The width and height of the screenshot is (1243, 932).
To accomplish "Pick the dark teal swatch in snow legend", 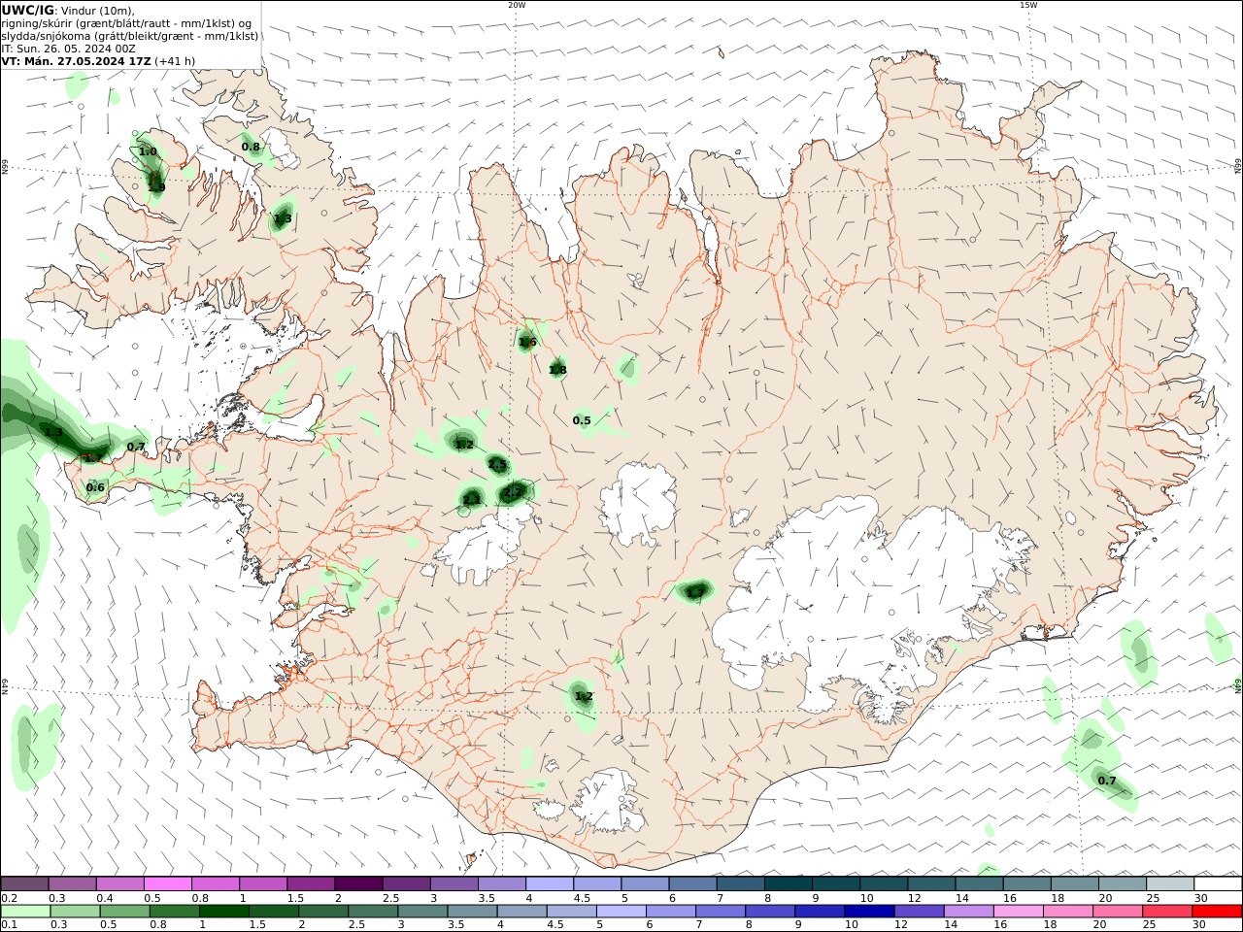I will [x=787, y=883].
